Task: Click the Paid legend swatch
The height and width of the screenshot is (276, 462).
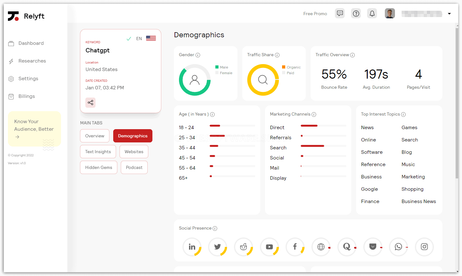Action: [284, 73]
